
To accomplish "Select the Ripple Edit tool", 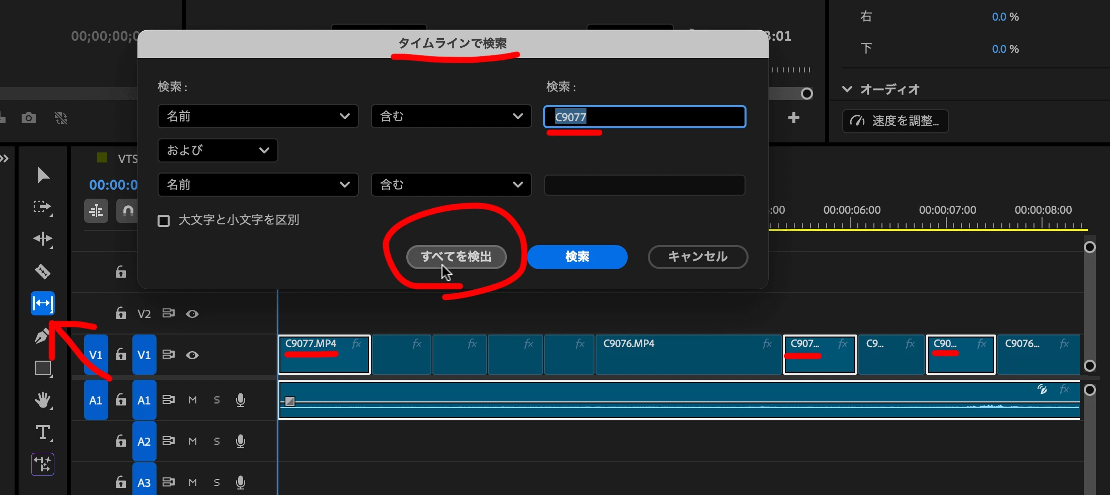I will click(x=43, y=239).
